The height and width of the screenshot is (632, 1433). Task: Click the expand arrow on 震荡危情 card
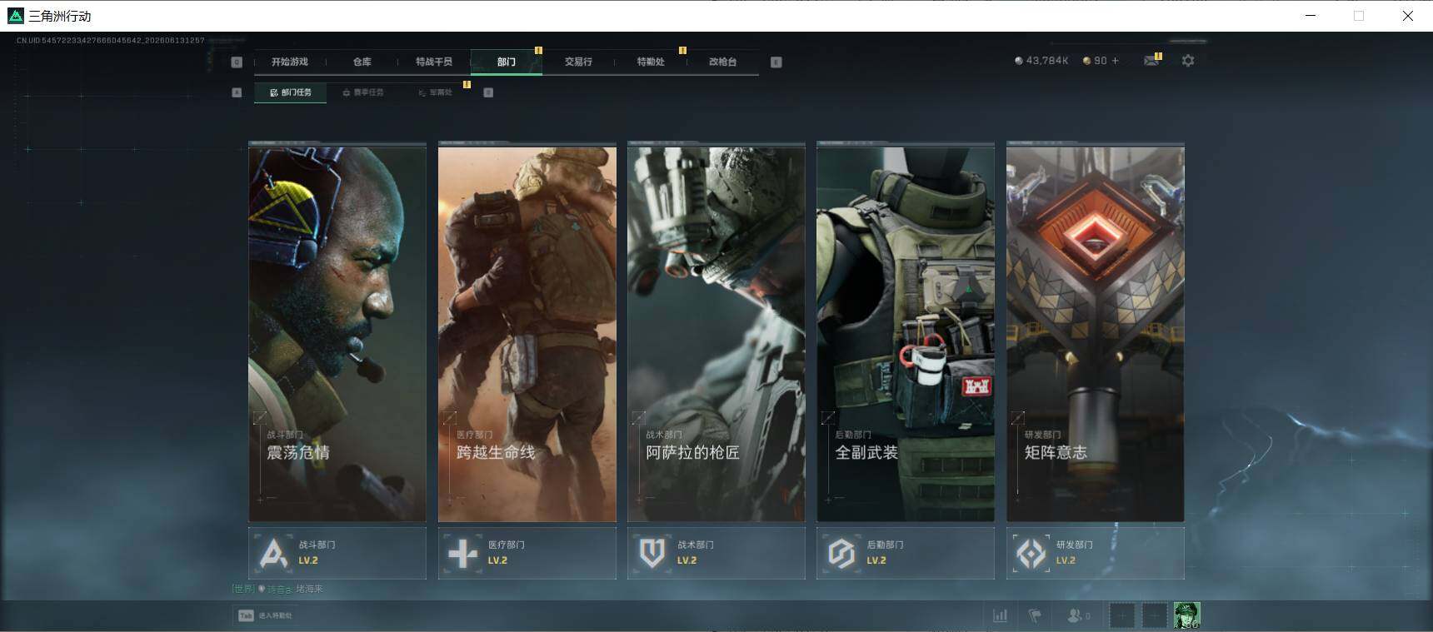point(261,417)
